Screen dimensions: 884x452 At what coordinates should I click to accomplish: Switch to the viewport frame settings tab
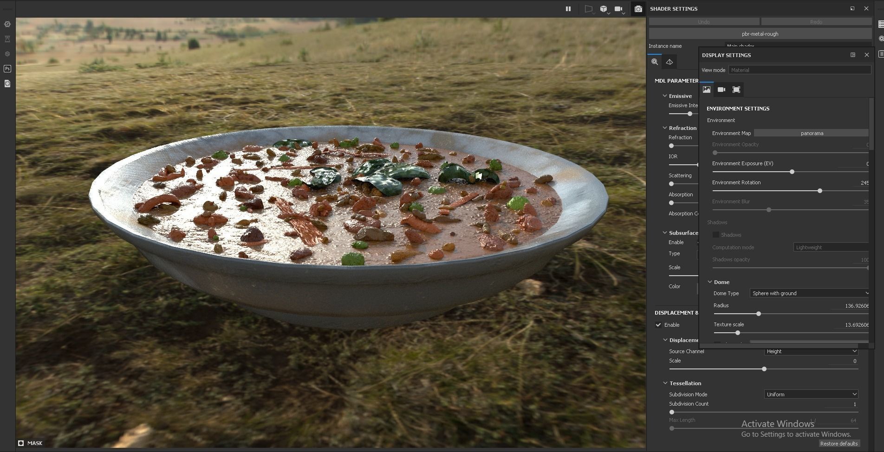(x=736, y=90)
